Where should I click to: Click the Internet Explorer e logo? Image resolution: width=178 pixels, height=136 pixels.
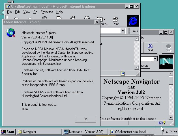133,21
